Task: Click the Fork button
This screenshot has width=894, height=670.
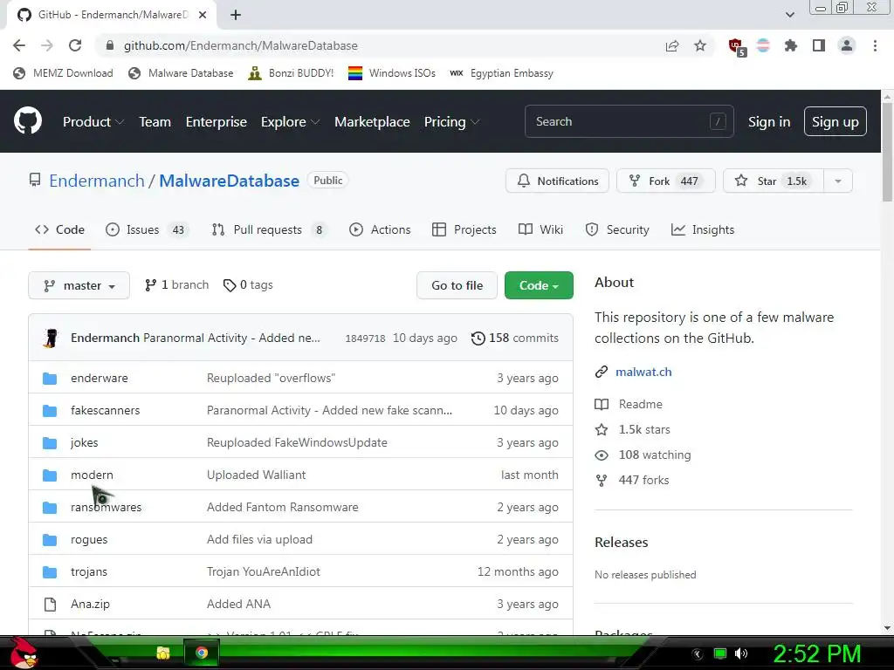Action: tap(665, 181)
